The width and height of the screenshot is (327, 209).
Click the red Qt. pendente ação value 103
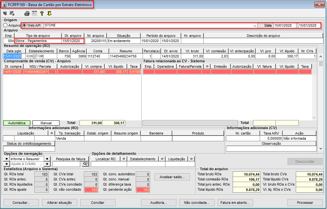(x=143, y=190)
